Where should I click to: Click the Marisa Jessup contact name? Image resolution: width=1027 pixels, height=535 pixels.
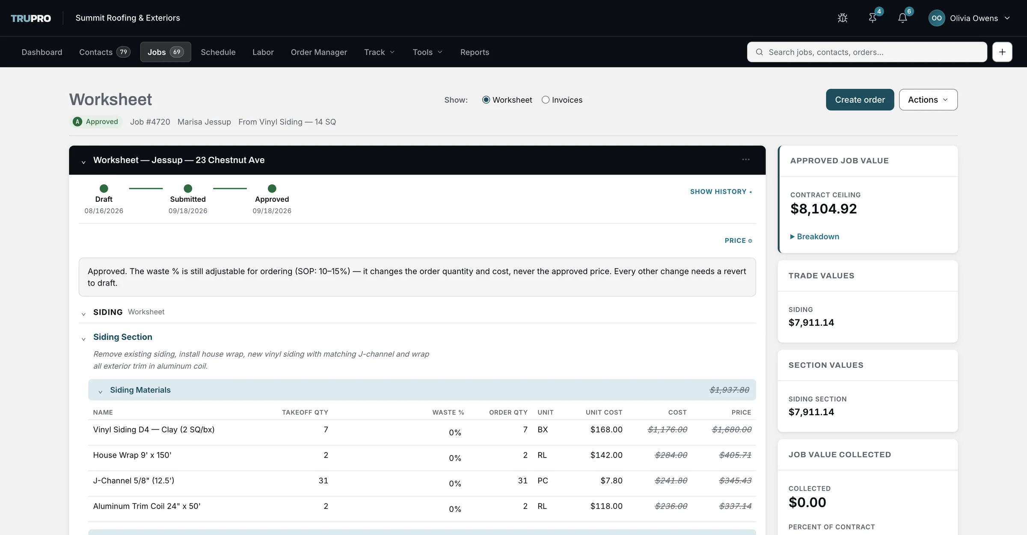[204, 122]
